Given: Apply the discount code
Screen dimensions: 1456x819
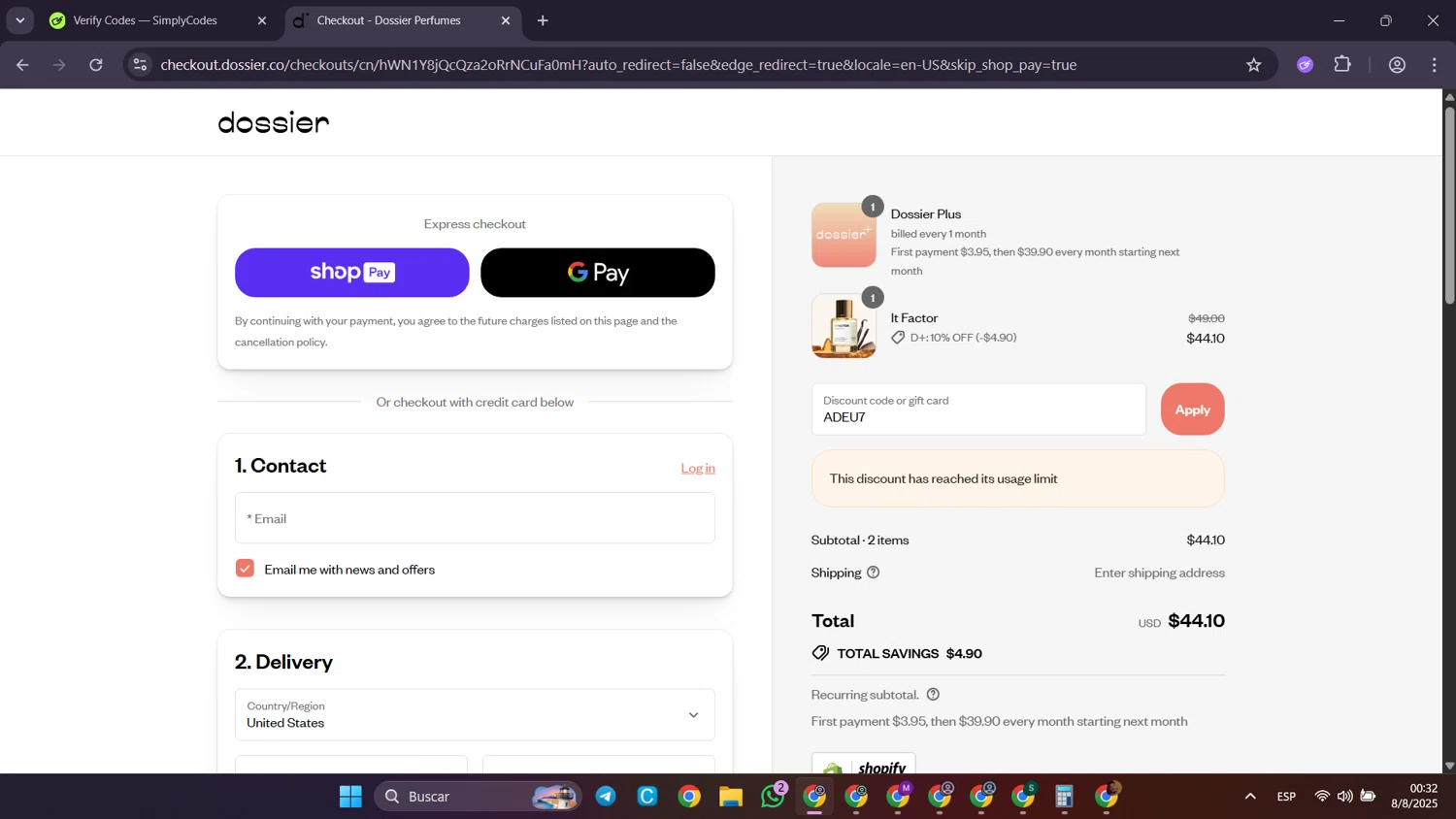Looking at the screenshot, I should point(1192,409).
